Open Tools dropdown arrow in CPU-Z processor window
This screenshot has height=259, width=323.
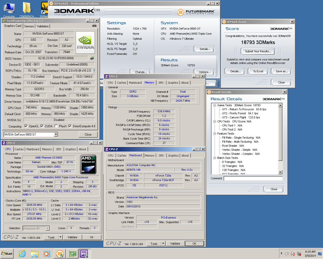[60, 237]
